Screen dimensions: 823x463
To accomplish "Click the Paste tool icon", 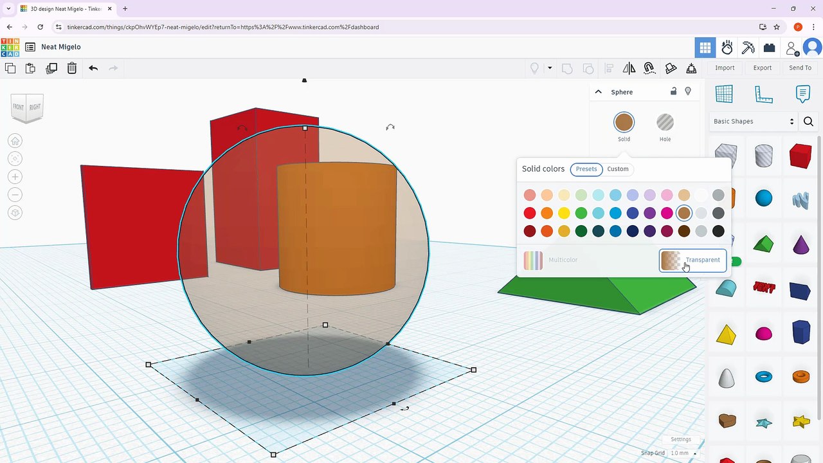I will tap(30, 68).
